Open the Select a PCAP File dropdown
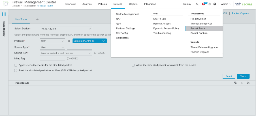The height and width of the screenshot is (116, 256). (x=90, y=41)
